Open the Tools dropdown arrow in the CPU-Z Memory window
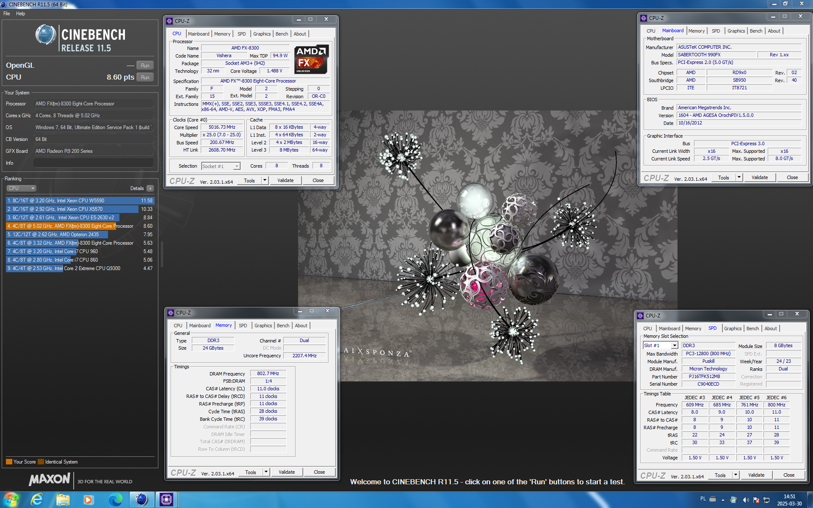The image size is (813, 508). point(266,472)
